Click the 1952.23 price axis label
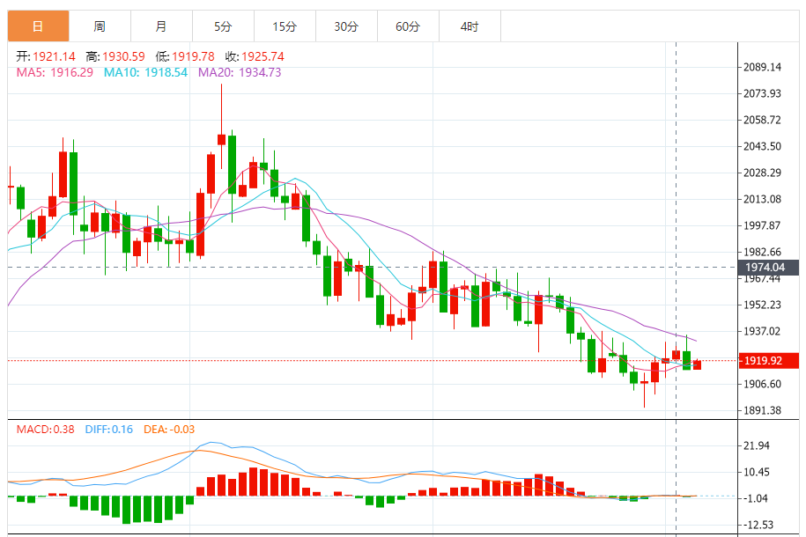 coord(762,305)
